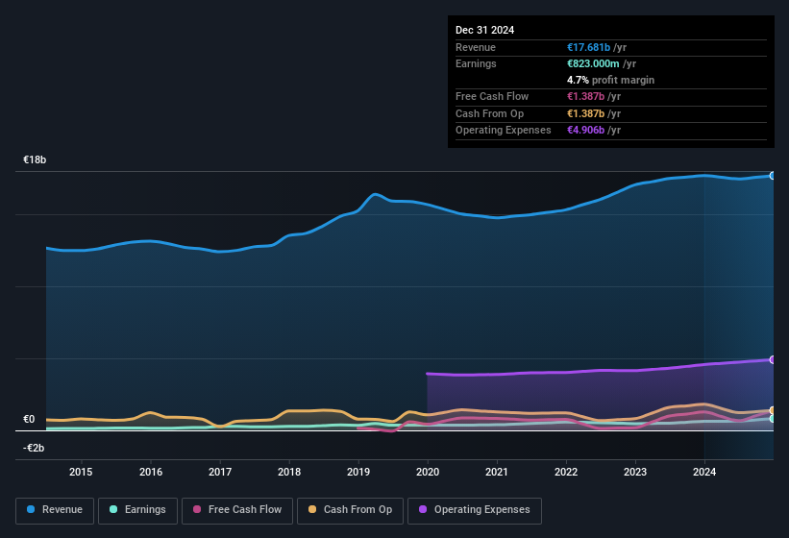The image size is (789, 538).
Task: Click the 4.7% profit margin text
Action: (611, 80)
